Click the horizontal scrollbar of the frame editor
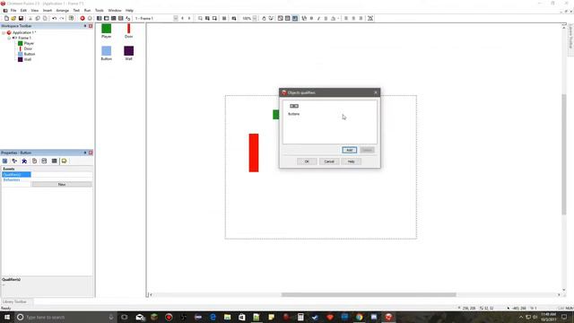Image resolution: width=574 pixels, height=323 pixels. pos(369,295)
